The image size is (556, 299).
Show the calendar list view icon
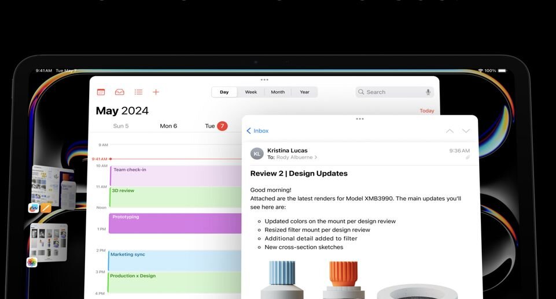tap(138, 92)
